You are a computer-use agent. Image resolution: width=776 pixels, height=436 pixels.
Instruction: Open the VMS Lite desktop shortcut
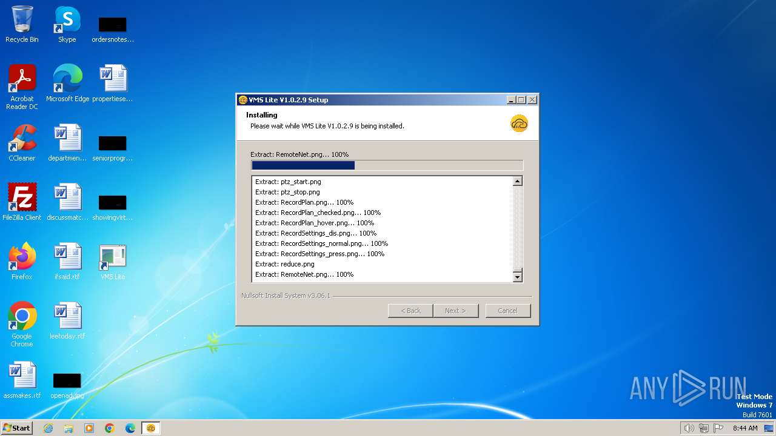(113, 261)
